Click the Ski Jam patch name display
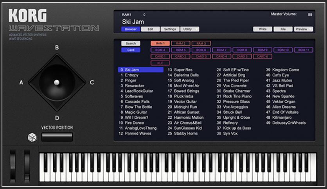 tap(133, 21)
